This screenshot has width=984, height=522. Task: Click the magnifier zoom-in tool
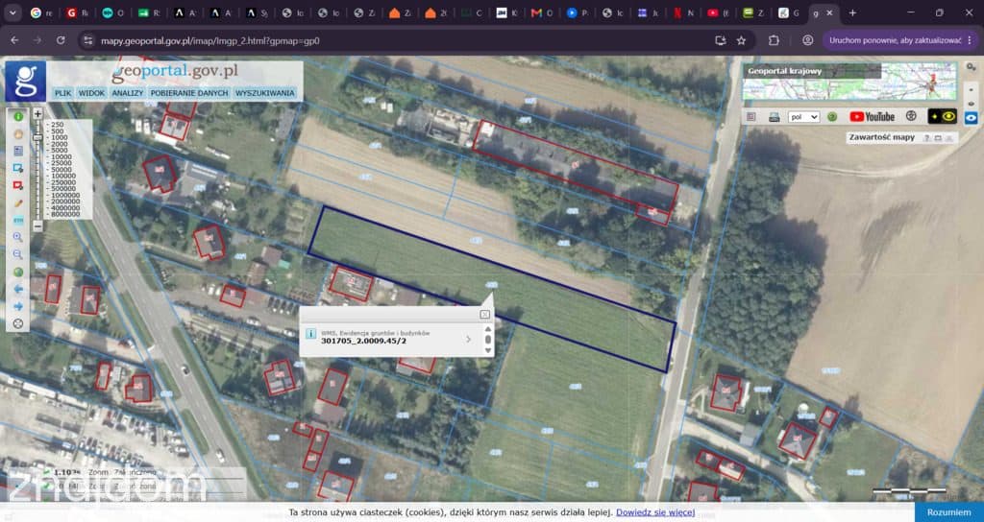[18, 238]
